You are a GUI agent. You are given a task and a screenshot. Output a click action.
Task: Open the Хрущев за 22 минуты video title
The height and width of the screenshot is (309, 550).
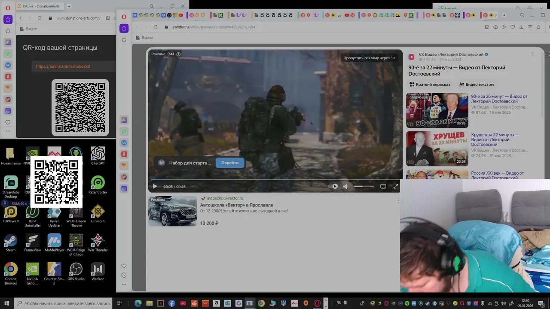click(495, 139)
